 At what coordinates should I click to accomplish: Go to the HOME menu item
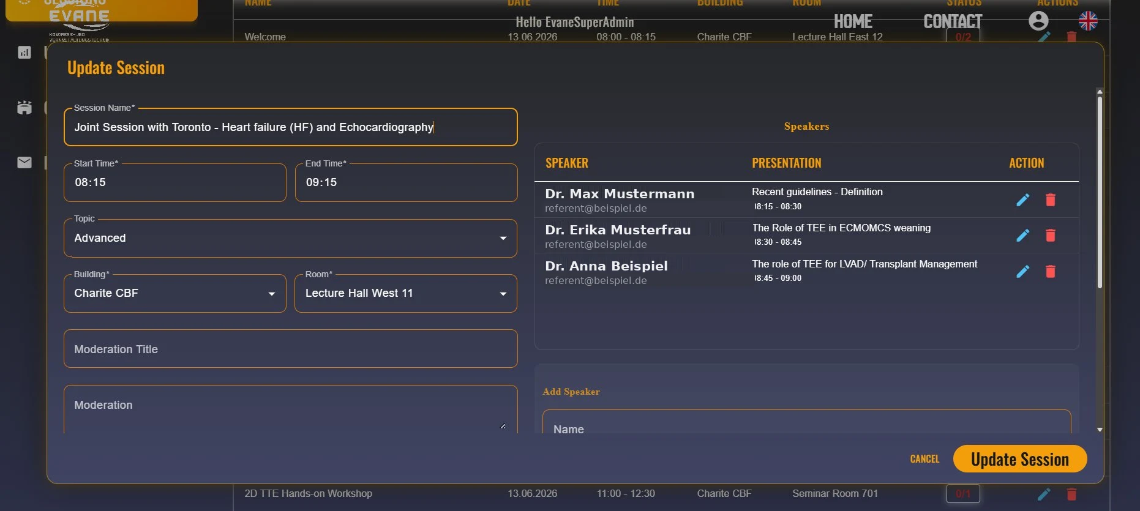[x=853, y=22]
